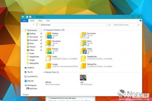
Task: Expand the ribbon with the chevron
Action: tap(137, 21)
